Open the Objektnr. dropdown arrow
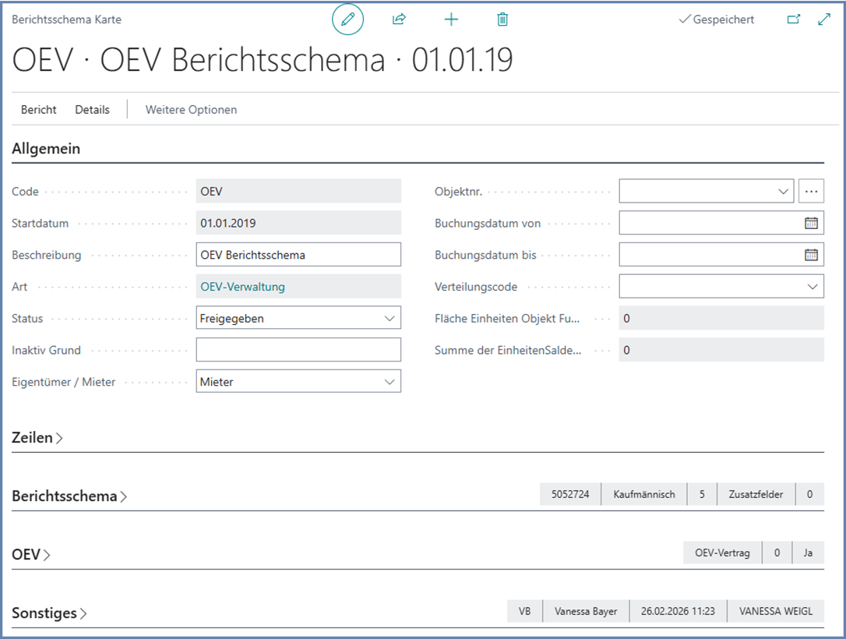 pyautogui.click(x=783, y=191)
